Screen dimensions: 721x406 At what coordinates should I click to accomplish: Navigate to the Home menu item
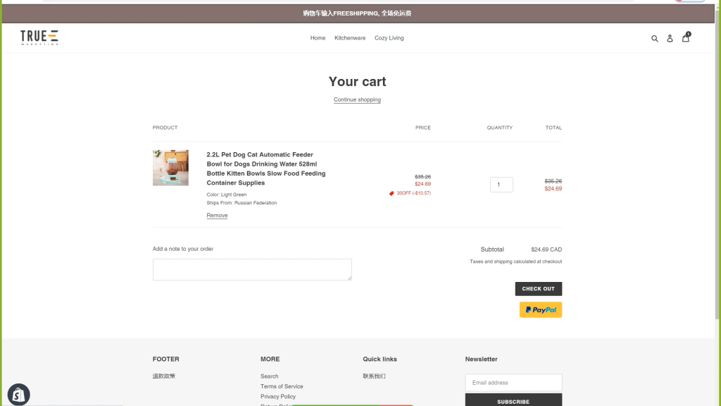click(x=318, y=38)
